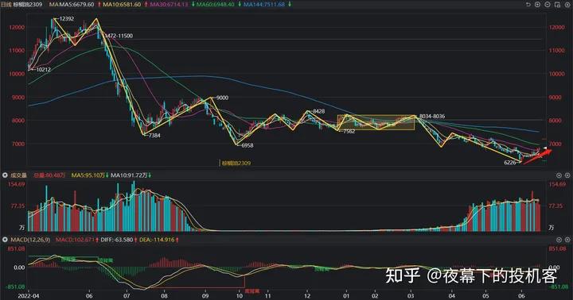Click the 1472-11500 price label
Screen dimensions: 573x300
119,36
